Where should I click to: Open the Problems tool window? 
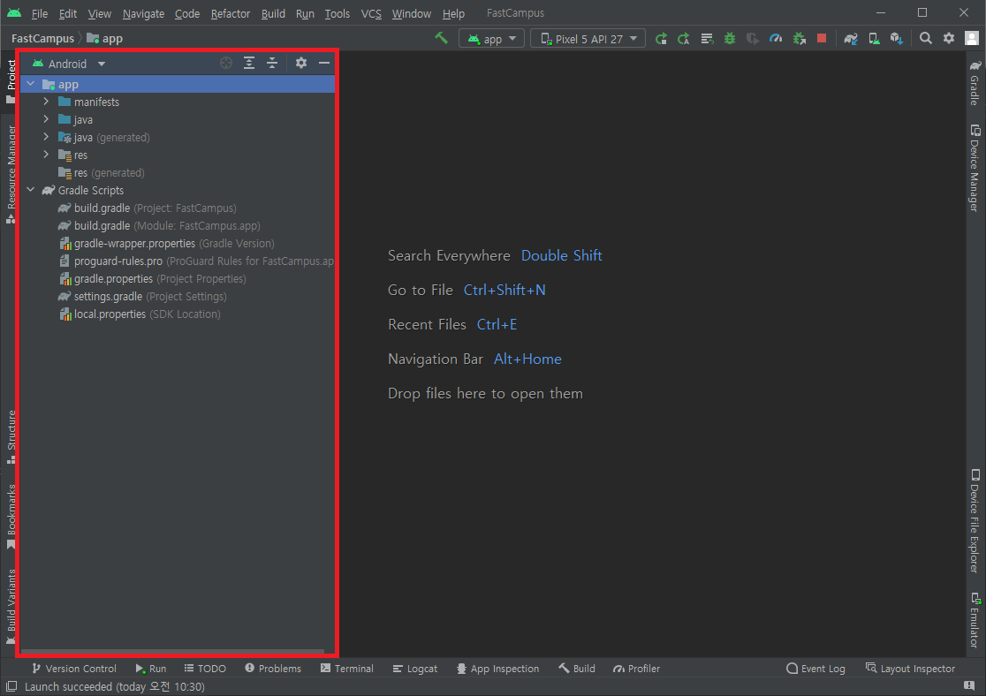coord(273,669)
